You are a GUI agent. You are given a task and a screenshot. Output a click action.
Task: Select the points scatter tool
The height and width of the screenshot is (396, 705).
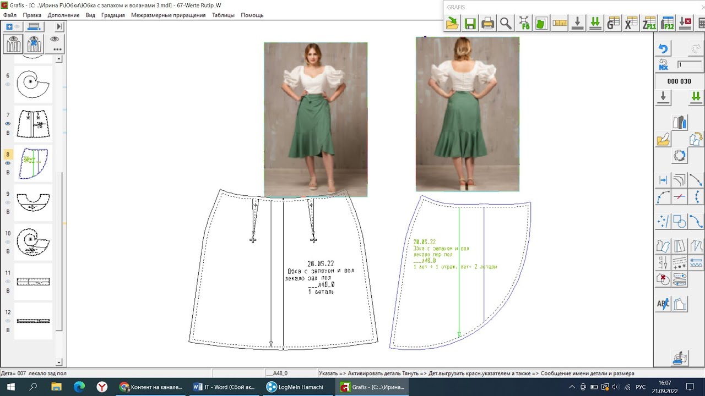coord(663,221)
